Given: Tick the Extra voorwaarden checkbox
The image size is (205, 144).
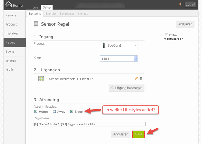Looking at the screenshot, I should 167,35.
